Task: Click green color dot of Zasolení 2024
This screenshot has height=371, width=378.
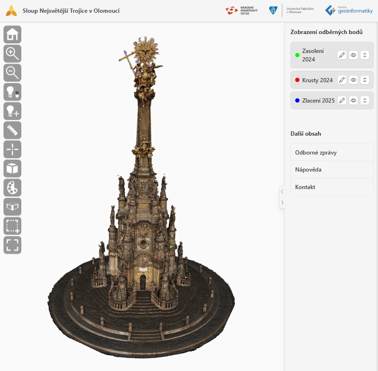Action: point(297,55)
